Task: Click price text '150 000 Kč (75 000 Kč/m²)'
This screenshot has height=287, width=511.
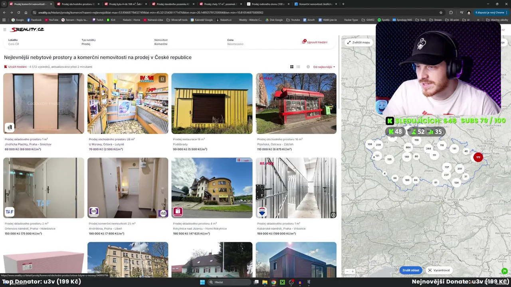Action: (x=23, y=234)
